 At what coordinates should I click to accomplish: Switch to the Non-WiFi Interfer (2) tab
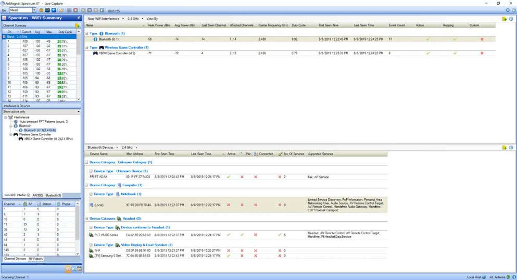(17, 195)
